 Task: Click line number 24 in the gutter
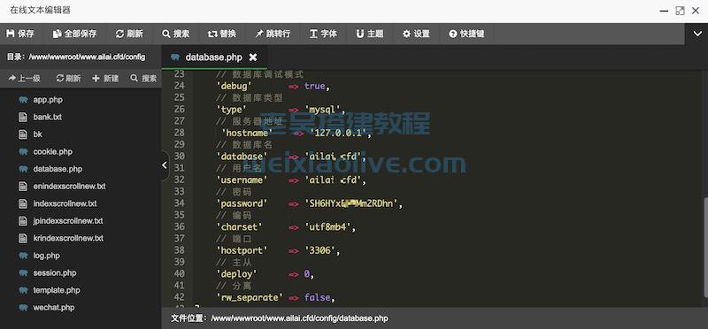pyautogui.click(x=180, y=86)
